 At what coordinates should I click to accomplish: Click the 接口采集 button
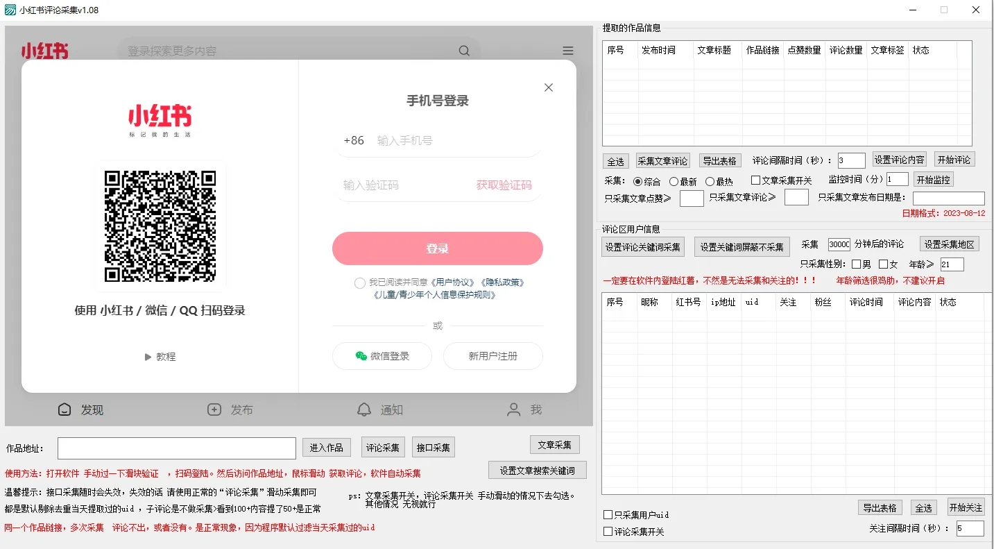tap(433, 448)
